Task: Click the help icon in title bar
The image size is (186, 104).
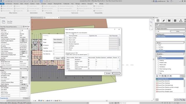Action: tap(171, 1)
